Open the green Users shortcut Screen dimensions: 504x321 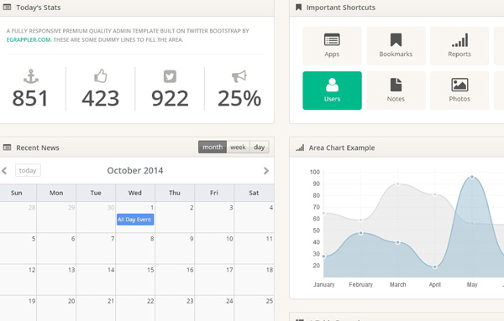332,91
